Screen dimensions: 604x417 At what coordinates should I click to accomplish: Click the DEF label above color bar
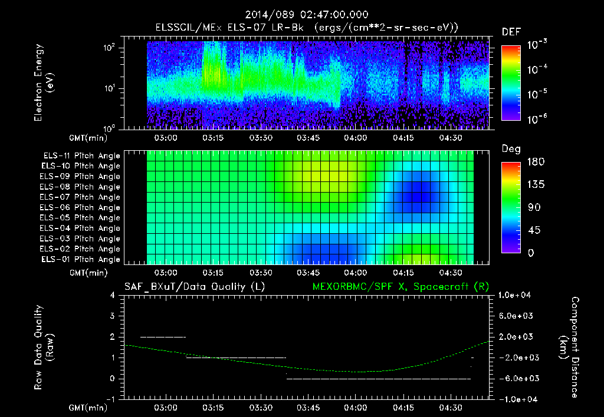(x=511, y=32)
